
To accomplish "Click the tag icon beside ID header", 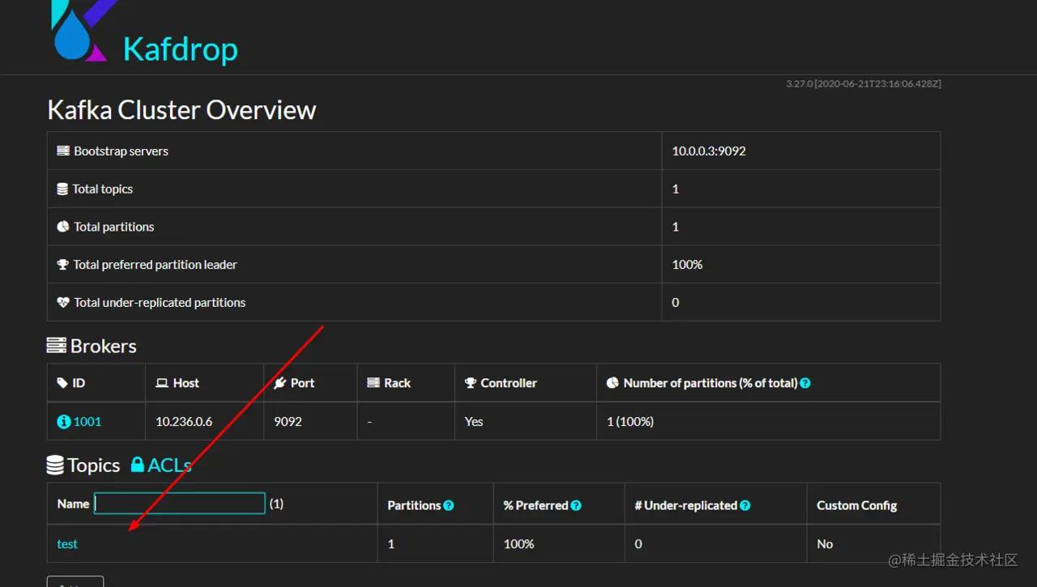I will pos(62,383).
